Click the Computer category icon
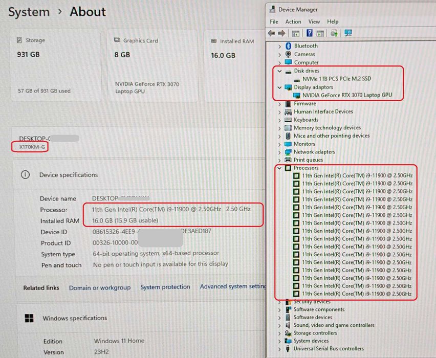 pyautogui.click(x=288, y=62)
